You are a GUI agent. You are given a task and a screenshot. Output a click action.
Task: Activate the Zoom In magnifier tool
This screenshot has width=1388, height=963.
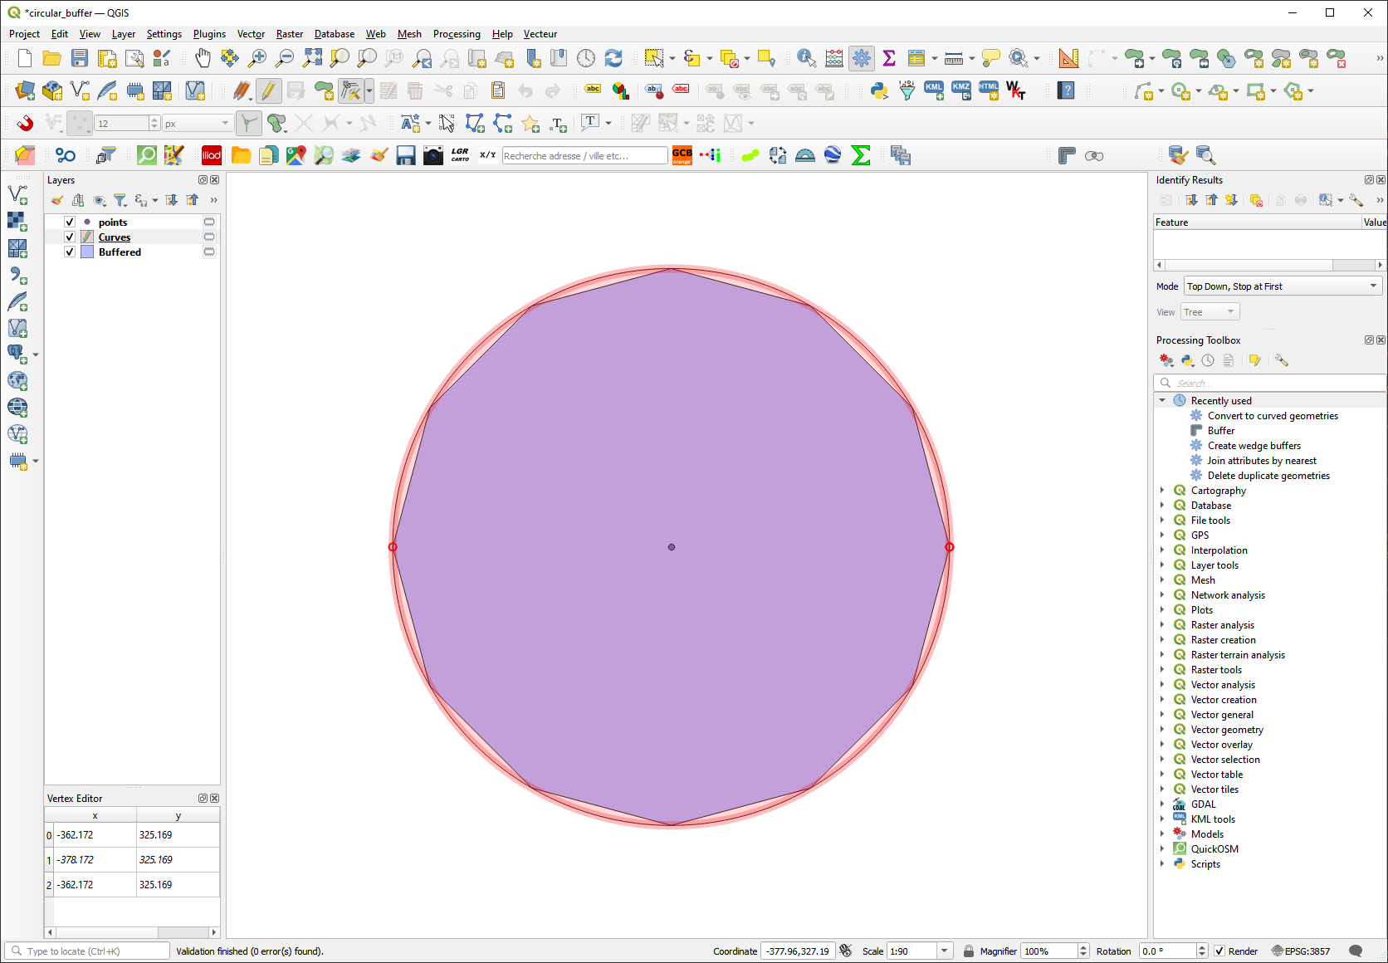[257, 58]
